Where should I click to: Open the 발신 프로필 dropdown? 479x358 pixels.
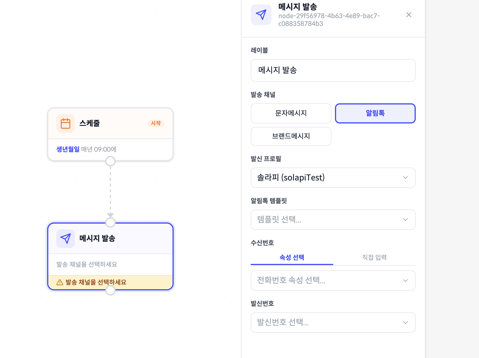333,178
